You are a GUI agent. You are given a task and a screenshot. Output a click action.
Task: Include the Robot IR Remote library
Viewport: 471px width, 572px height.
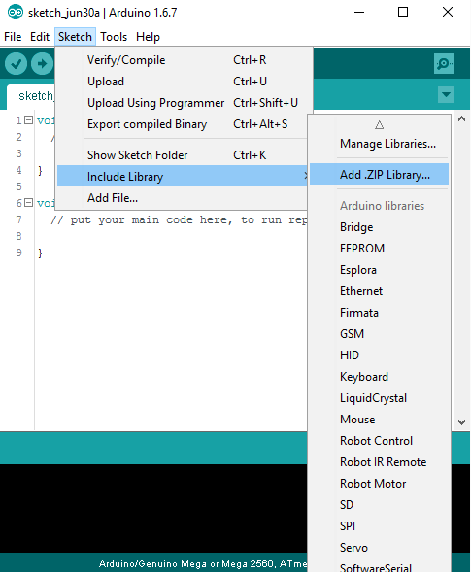(379, 462)
